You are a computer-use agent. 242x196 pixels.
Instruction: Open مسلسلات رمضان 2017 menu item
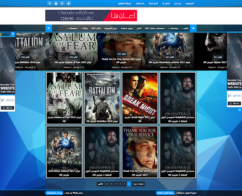pyautogui.click(x=153, y=28)
